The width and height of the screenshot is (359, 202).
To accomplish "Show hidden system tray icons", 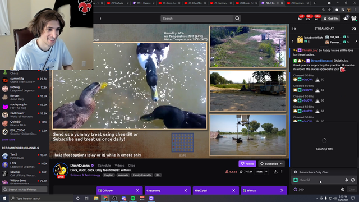I will point(317,198).
